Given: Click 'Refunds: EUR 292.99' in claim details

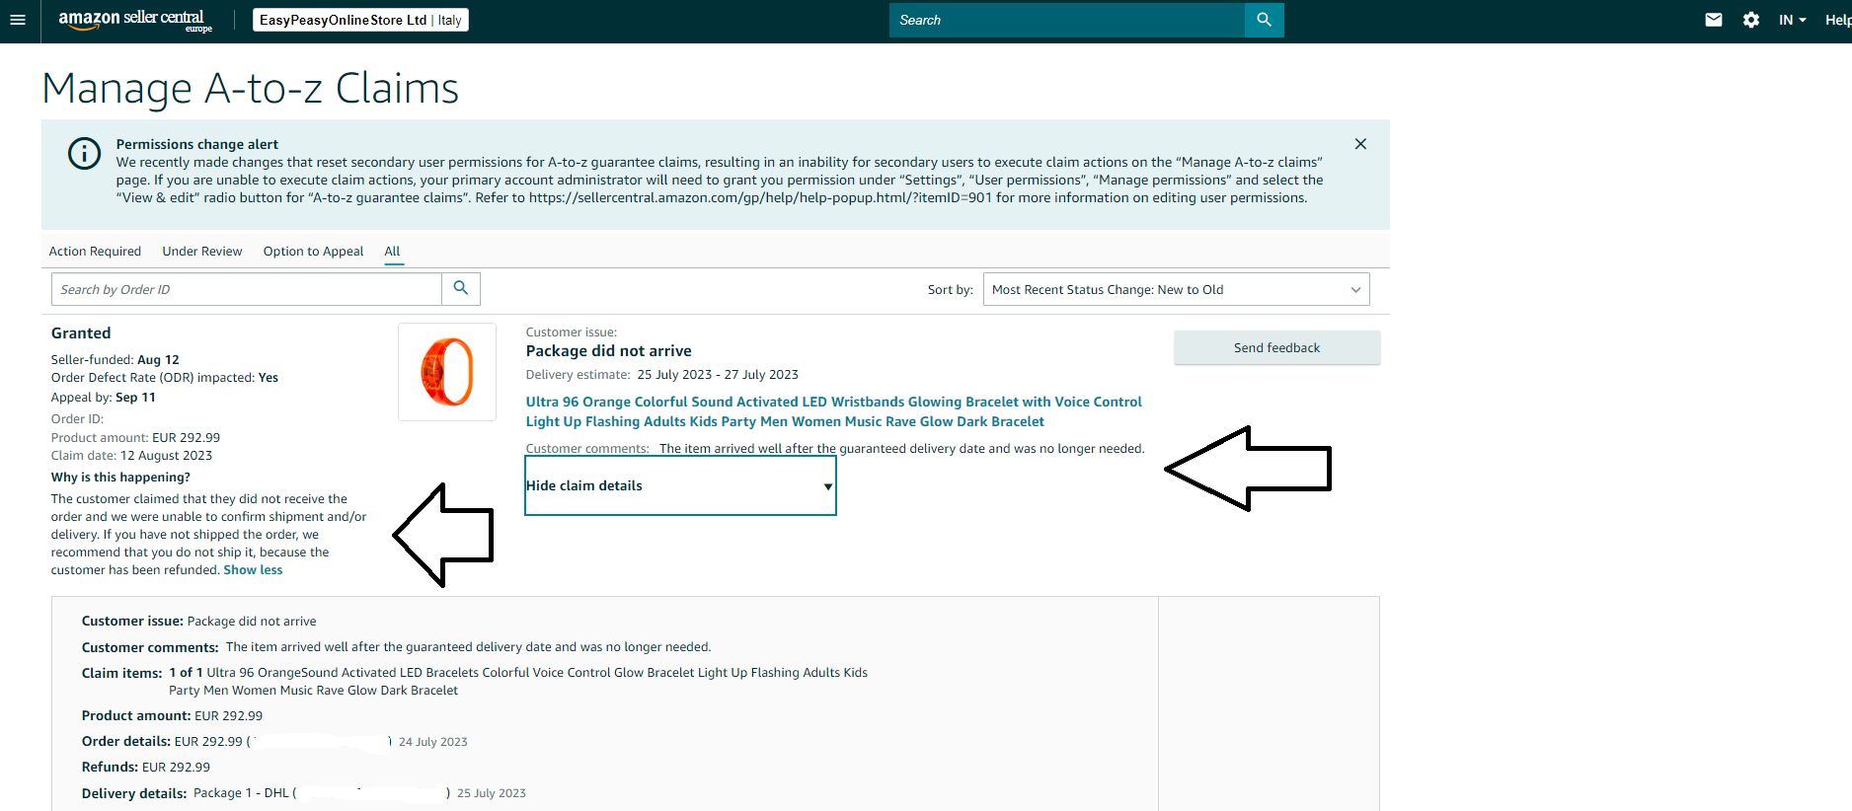Looking at the screenshot, I should (145, 768).
